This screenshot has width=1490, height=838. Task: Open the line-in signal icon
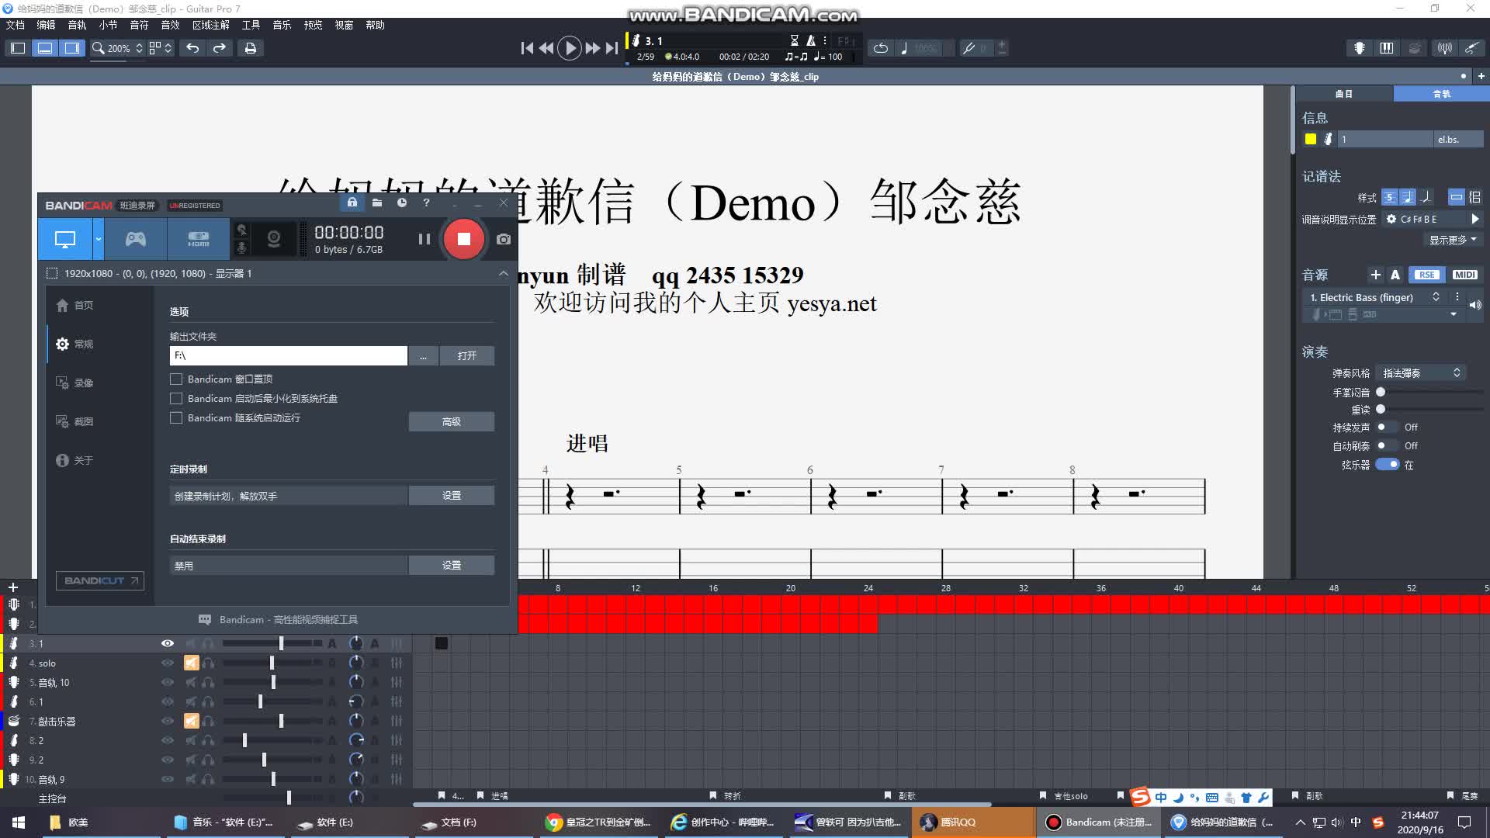[1443, 48]
